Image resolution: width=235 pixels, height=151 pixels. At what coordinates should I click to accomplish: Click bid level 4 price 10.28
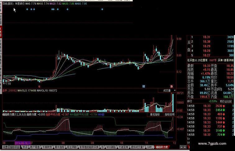(x=206, y=51)
